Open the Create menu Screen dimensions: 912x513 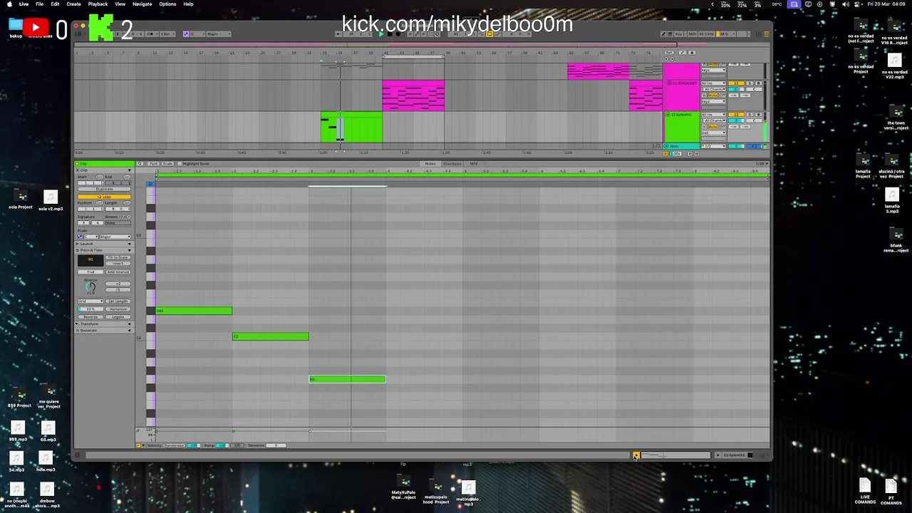point(73,4)
